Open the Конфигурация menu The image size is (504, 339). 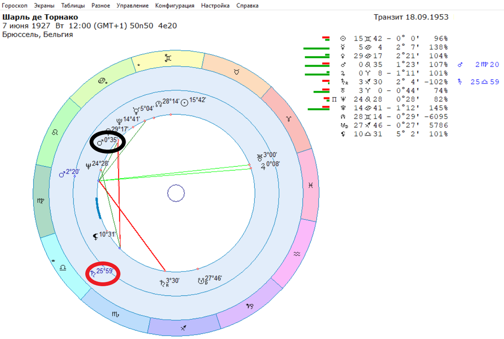[175, 6]
